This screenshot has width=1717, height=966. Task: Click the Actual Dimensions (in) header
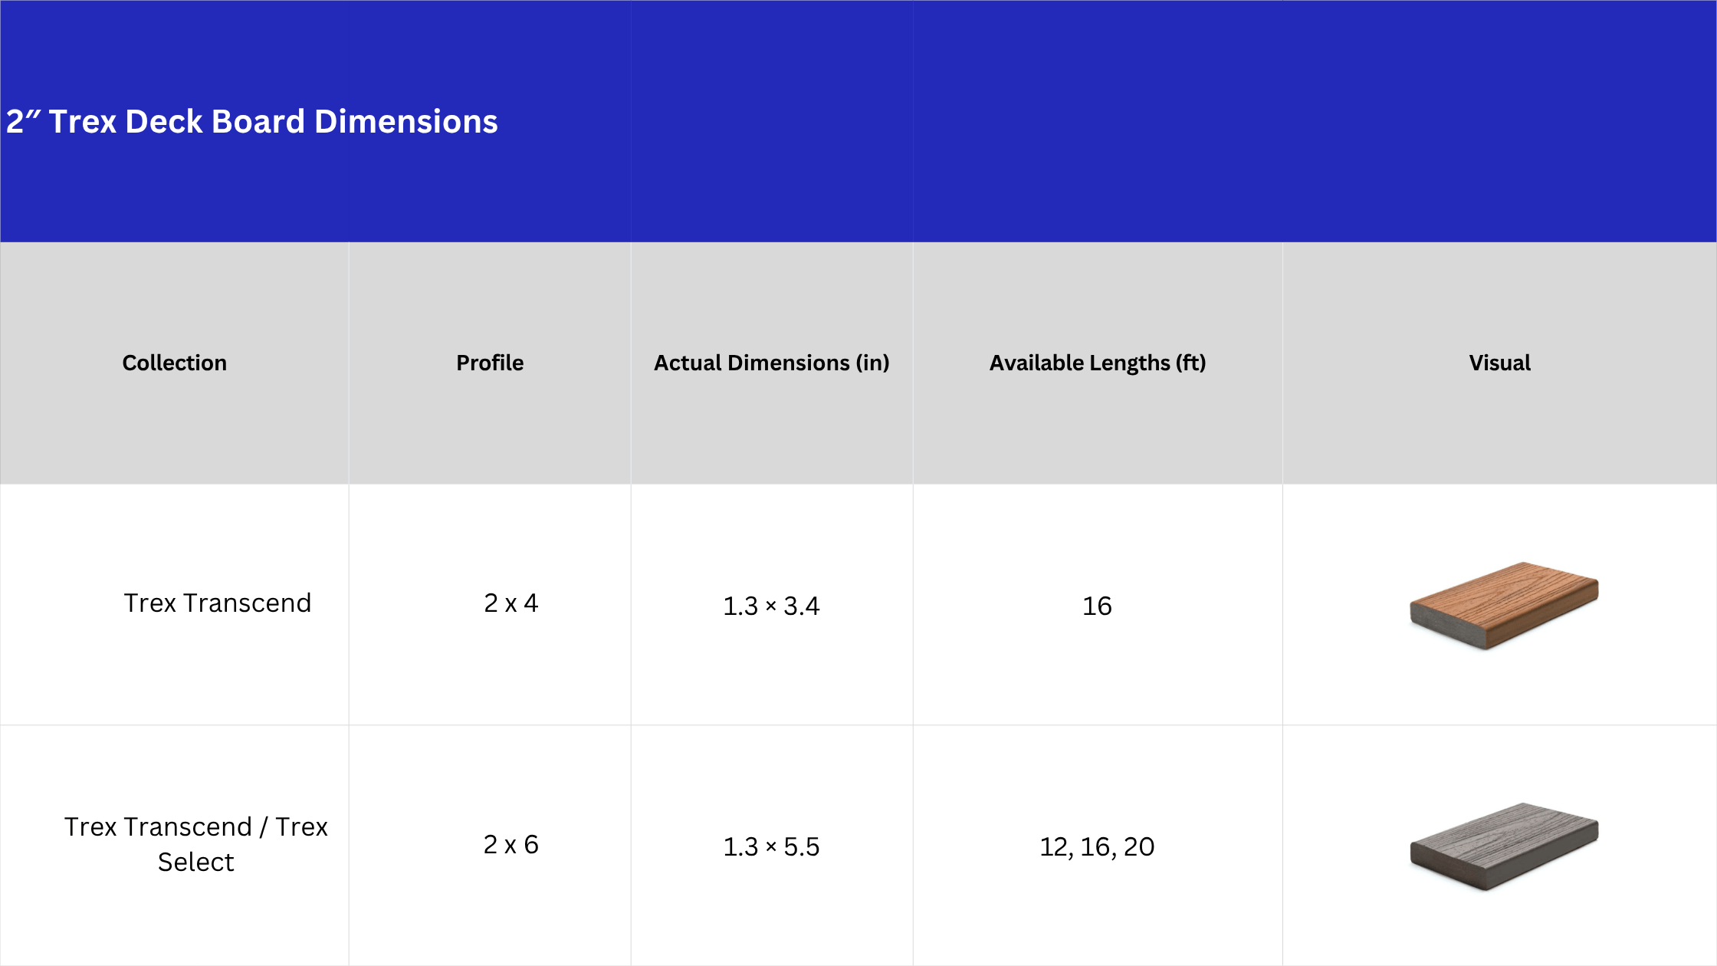[x=771, y=363]
